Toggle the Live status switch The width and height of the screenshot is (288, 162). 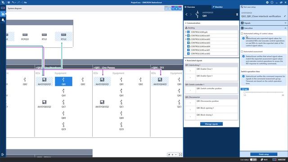click(x=253, y=160)
